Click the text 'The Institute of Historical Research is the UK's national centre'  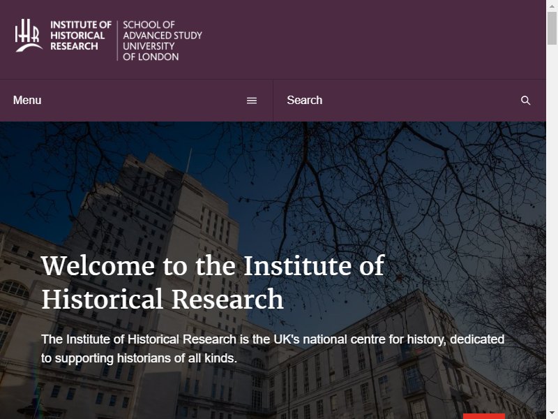213,339
